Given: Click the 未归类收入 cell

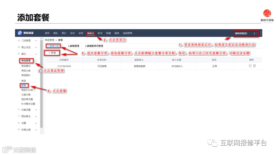Looking at the screenshot, I should [177, 66].
